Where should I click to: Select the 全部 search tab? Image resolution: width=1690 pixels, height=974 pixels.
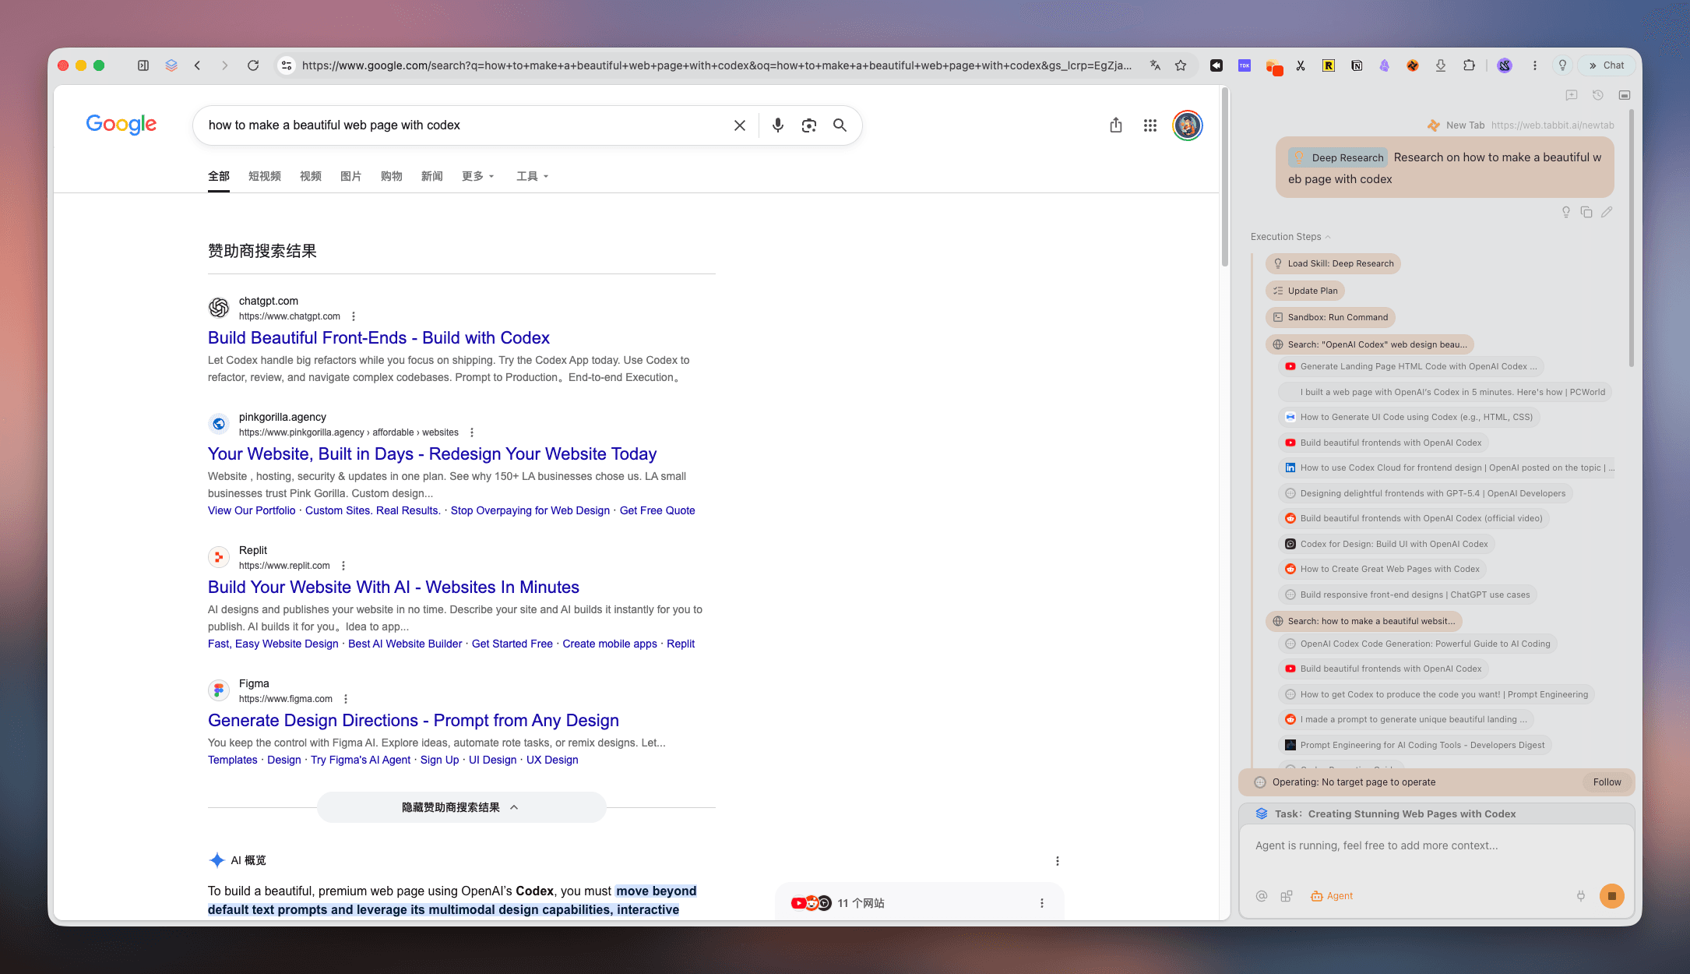pos(219,176)
